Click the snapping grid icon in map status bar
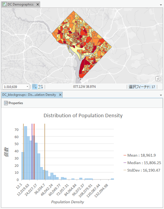The height and width of the screenshot is (209, 164). tap(35, 87)
